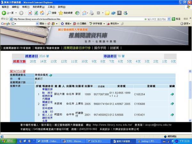Click the Windows 開始 Start button
The width and height of the screenshot is (192, 144).
(x=8, y=141)
